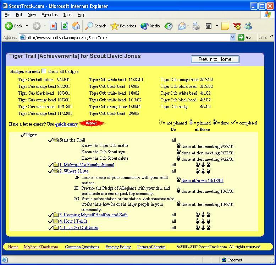Click the Back navigation button
276x265 pixels.
point(14,26)
